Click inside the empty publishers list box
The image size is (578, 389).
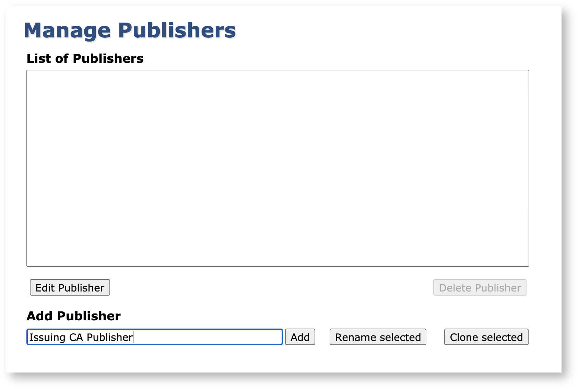pos(278,168)
